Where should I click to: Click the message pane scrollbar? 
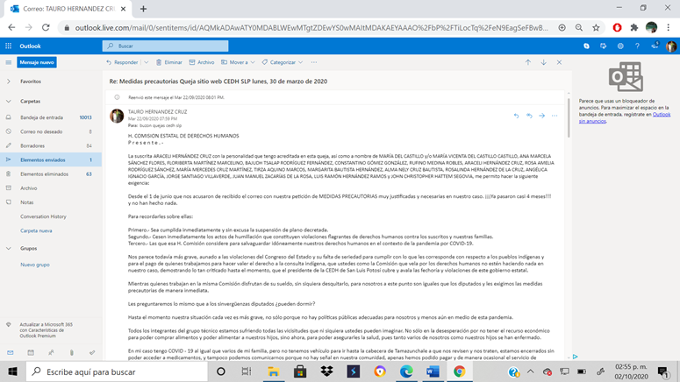click(569, 117)
